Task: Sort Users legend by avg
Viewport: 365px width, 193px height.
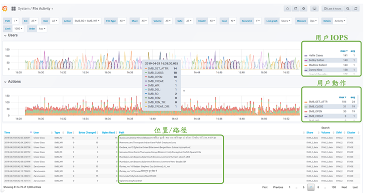Action: click(352, 51)
